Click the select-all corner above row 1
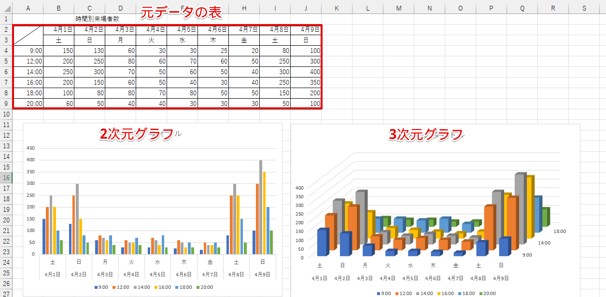 click(x=6, y=8)
